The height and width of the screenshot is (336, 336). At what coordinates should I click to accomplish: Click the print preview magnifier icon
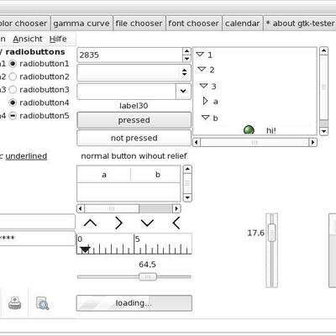[x=43, y=303]
